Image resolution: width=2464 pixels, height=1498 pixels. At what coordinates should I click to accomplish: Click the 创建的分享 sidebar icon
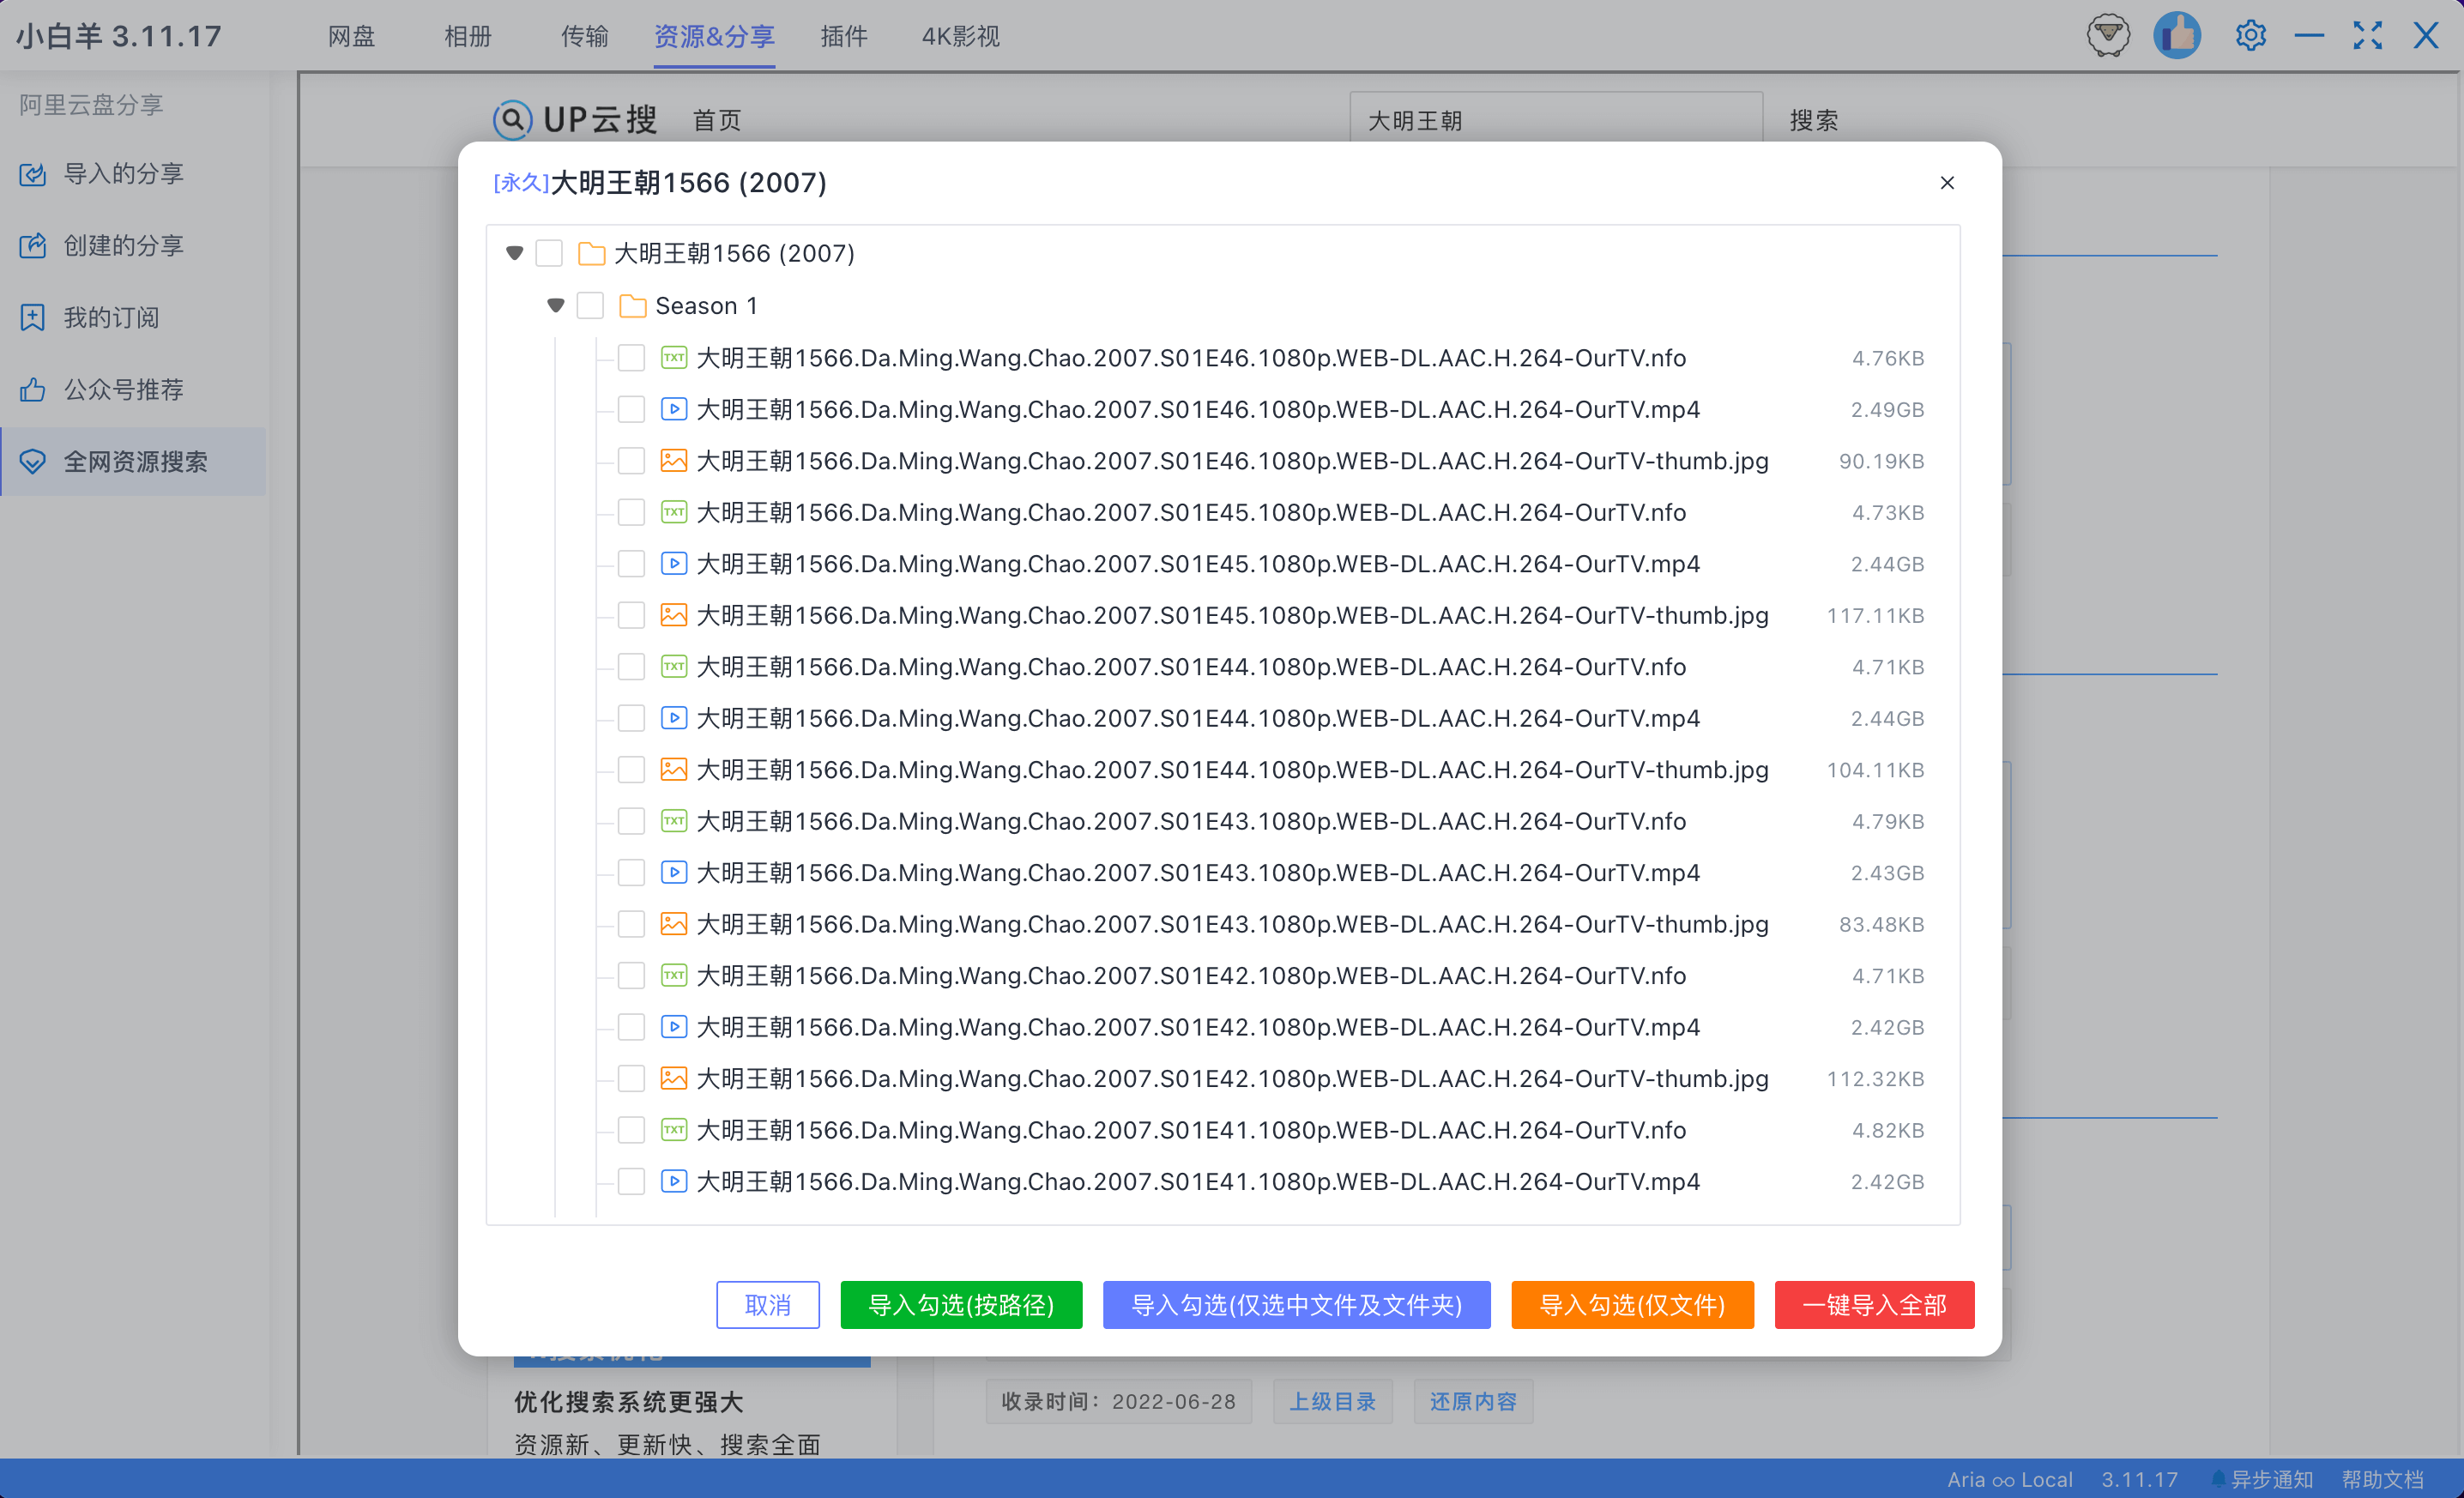[33, 246]
